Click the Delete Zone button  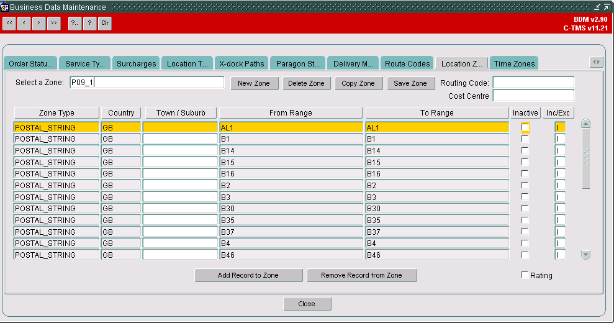point(306,83)
